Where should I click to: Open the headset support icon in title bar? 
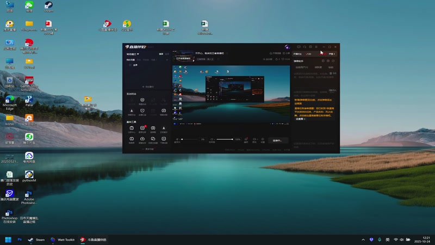tap(304, 47)
